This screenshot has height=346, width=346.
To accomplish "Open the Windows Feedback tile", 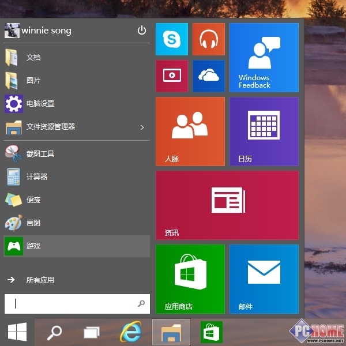I will pyautogui.click(x=264, y=58).
